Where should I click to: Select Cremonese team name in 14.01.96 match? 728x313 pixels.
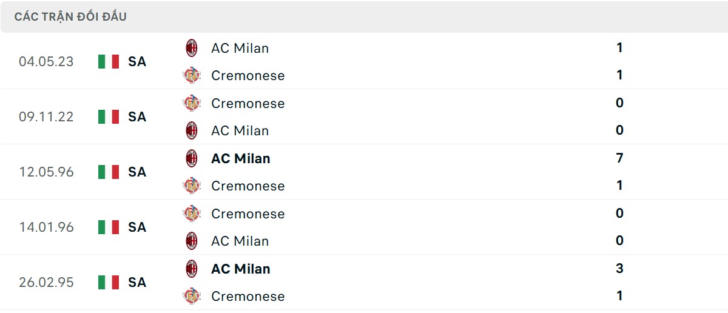(248, 214)
